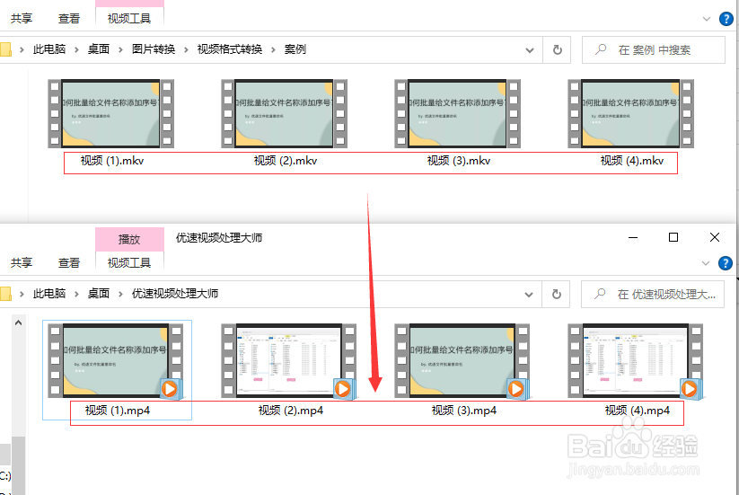Select 视频 (1).mp4 thumbnail
739x495 pixels.
[116, 362]
